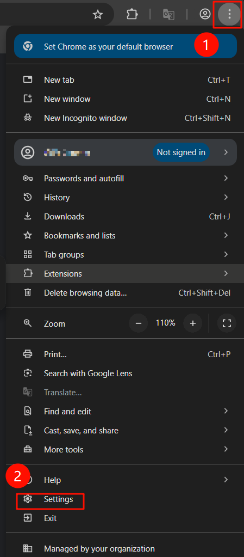Open Downloads from the menu
This screenshot has width=244, height=557.
tap(125, 216)
